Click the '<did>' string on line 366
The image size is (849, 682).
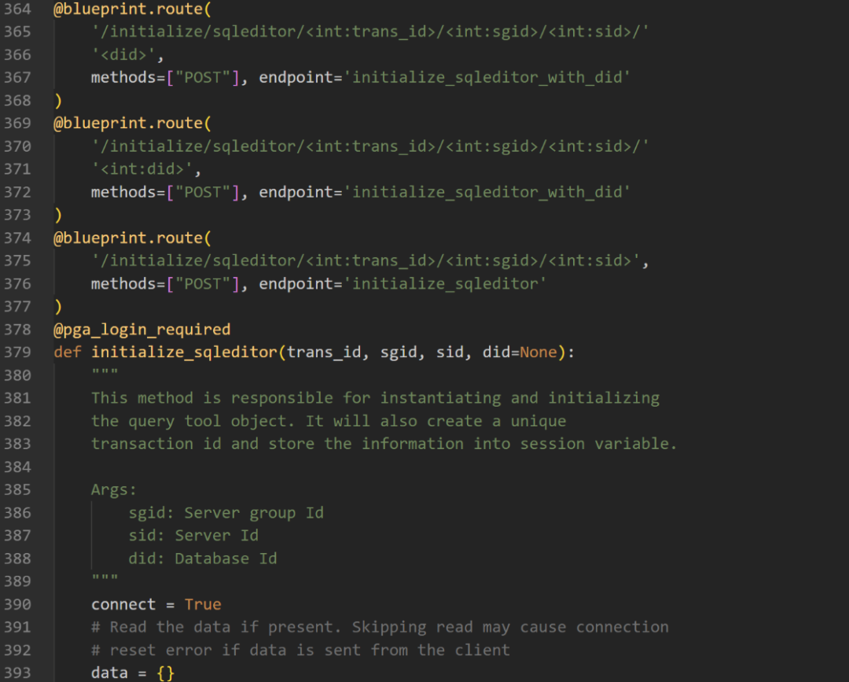click(123, 55)
